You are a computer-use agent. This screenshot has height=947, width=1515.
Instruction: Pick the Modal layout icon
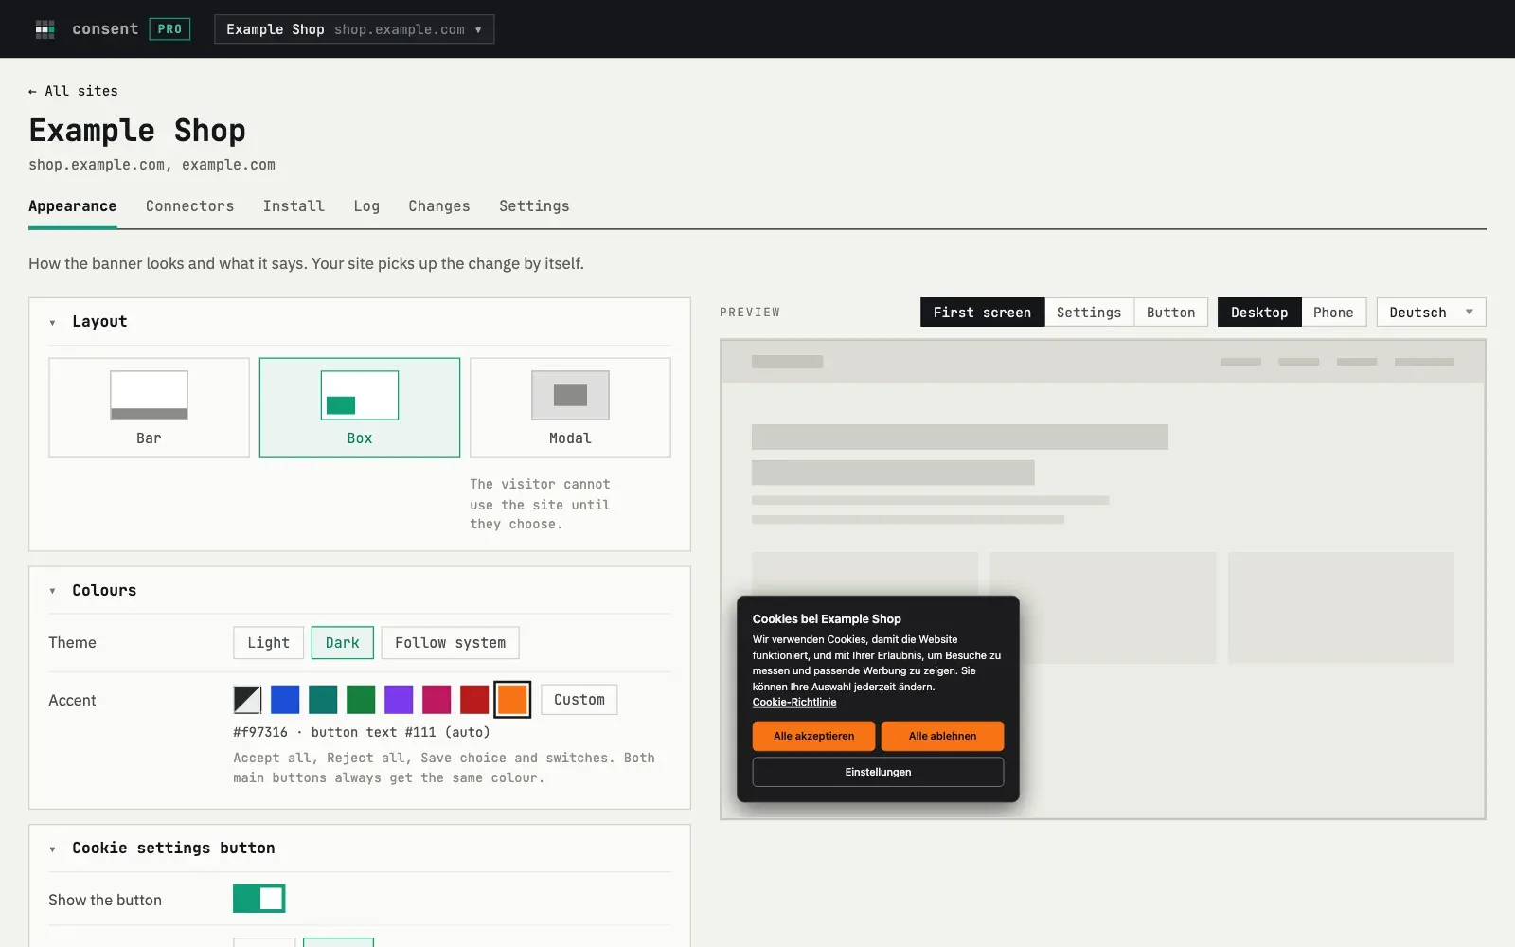point(570,395)
